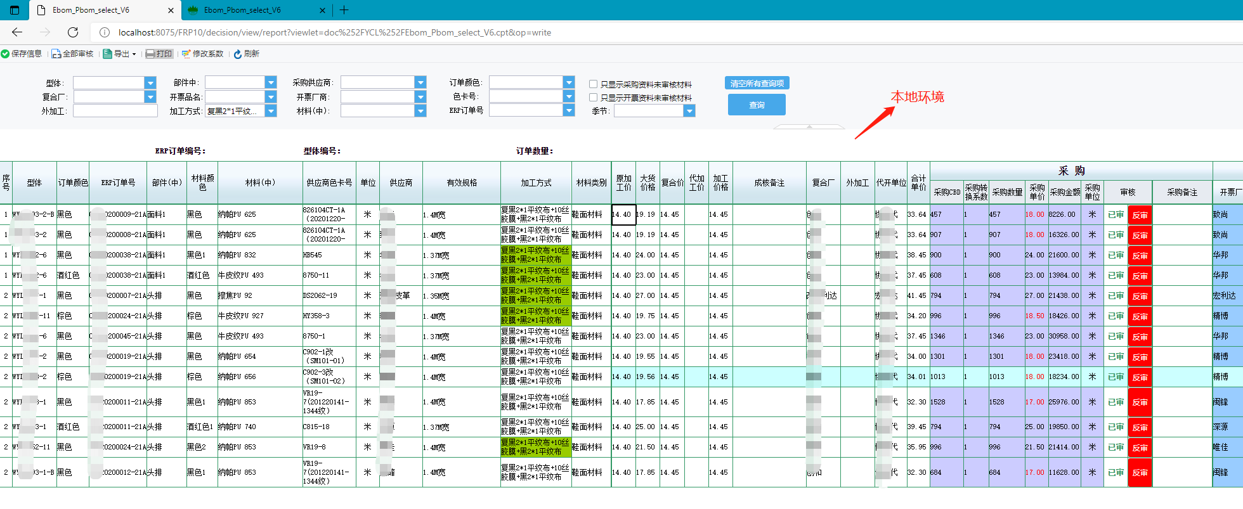This screenshot has width=1243, height=509.
Task: Switch to second Ebom_Pbom_select_V6 tab
Action: point(256,10)
